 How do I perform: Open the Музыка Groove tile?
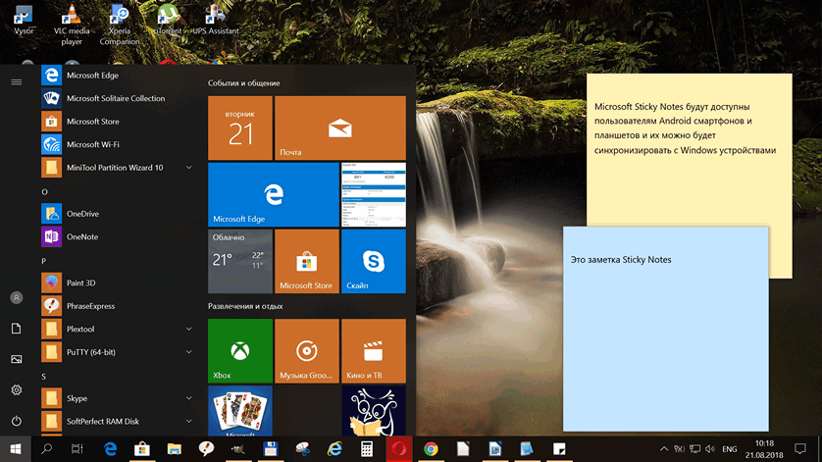(307, 351)
